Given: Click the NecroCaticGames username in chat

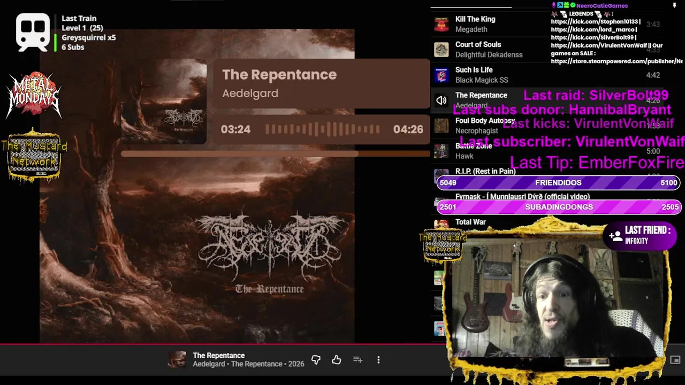Looking at the screenshot, I should coord(602,6).
